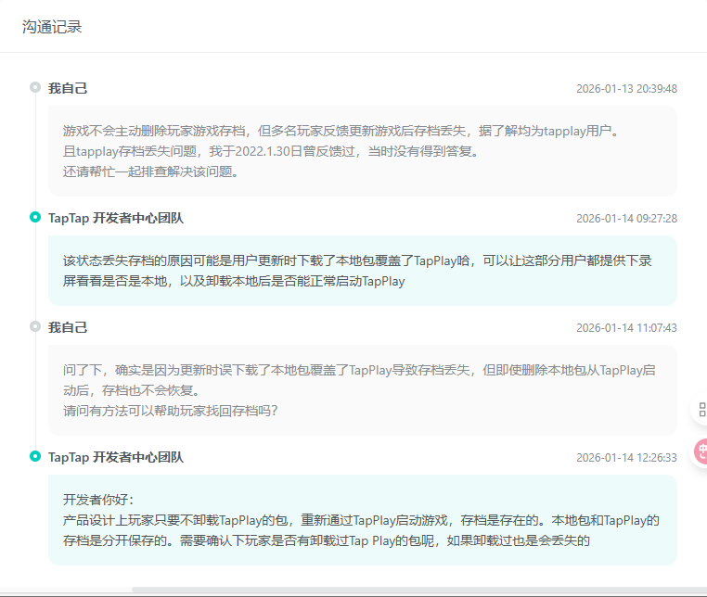Click the teal timeline dot beside the 09:27:28 reply
This screenshot has height=597, width=707.
[35, 218]
